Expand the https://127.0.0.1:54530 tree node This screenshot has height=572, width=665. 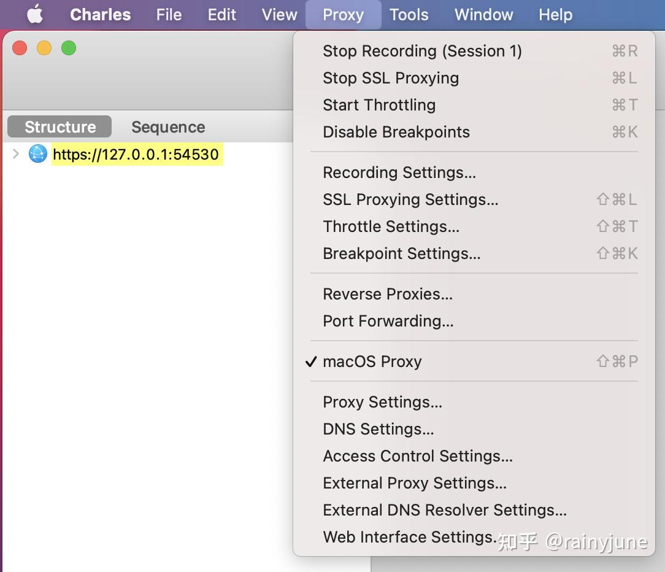click(x=16, y=154)
